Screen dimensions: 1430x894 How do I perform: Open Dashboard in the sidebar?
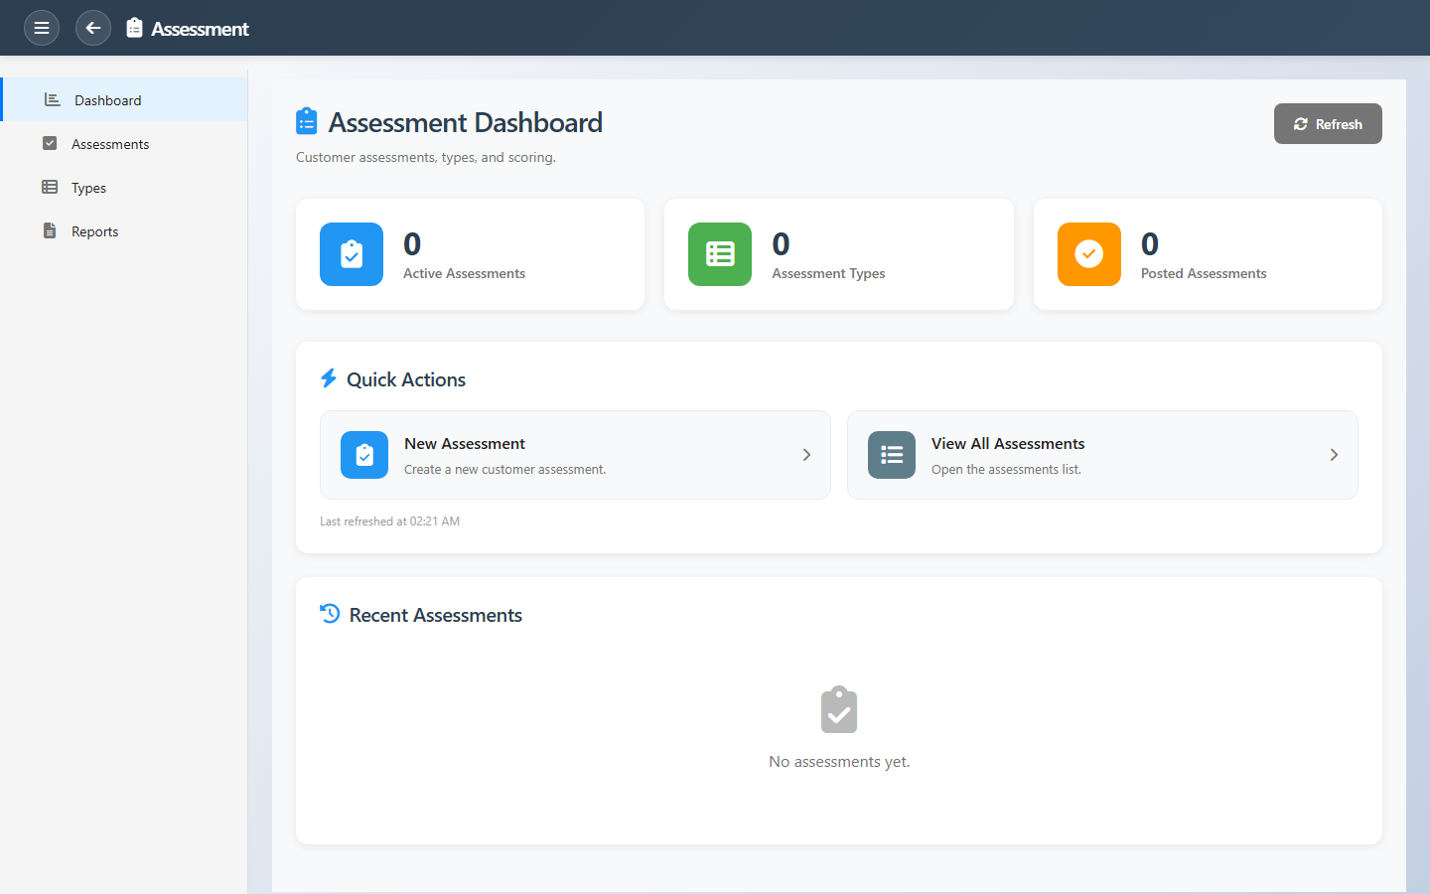point(107,100)
